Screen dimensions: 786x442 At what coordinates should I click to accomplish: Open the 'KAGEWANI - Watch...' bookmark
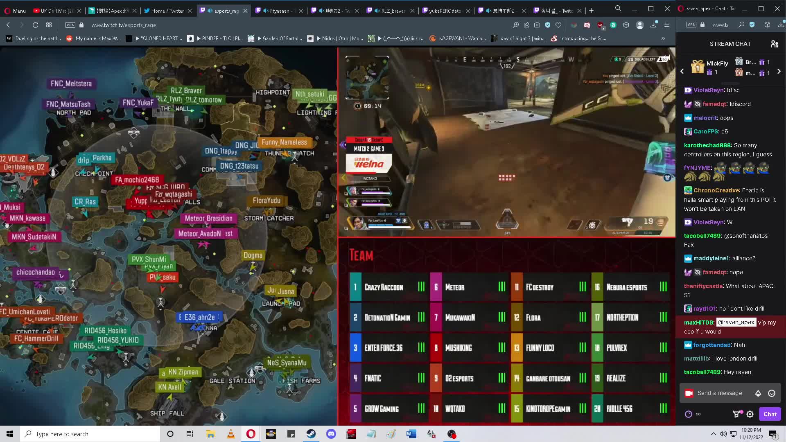tap(458, 38)
